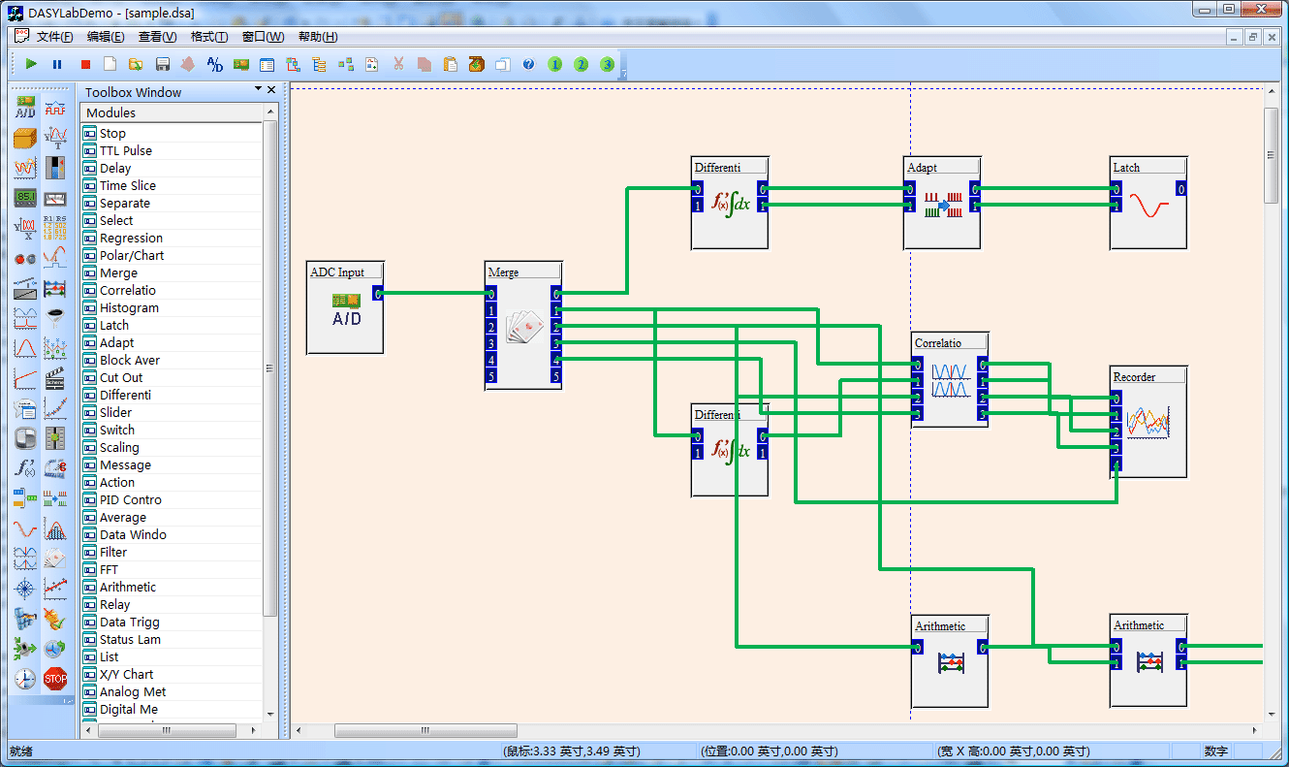This screenshot has height=767, width=1289.
Task: Click the blue question mark help icon
Action: (x=528, y=64)
